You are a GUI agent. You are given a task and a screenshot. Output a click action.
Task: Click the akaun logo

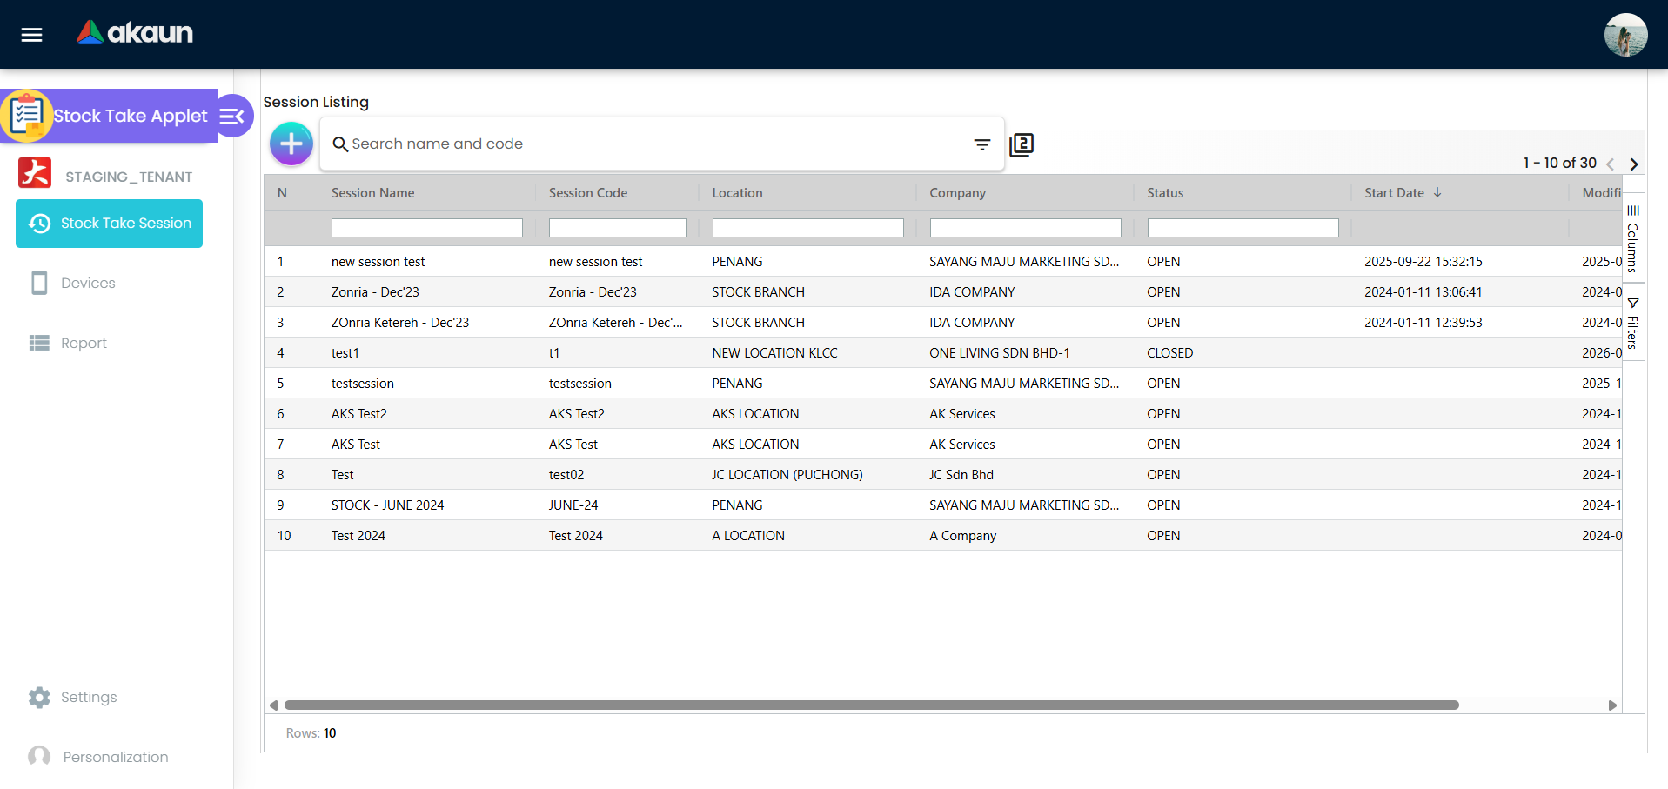pos(135,33)
